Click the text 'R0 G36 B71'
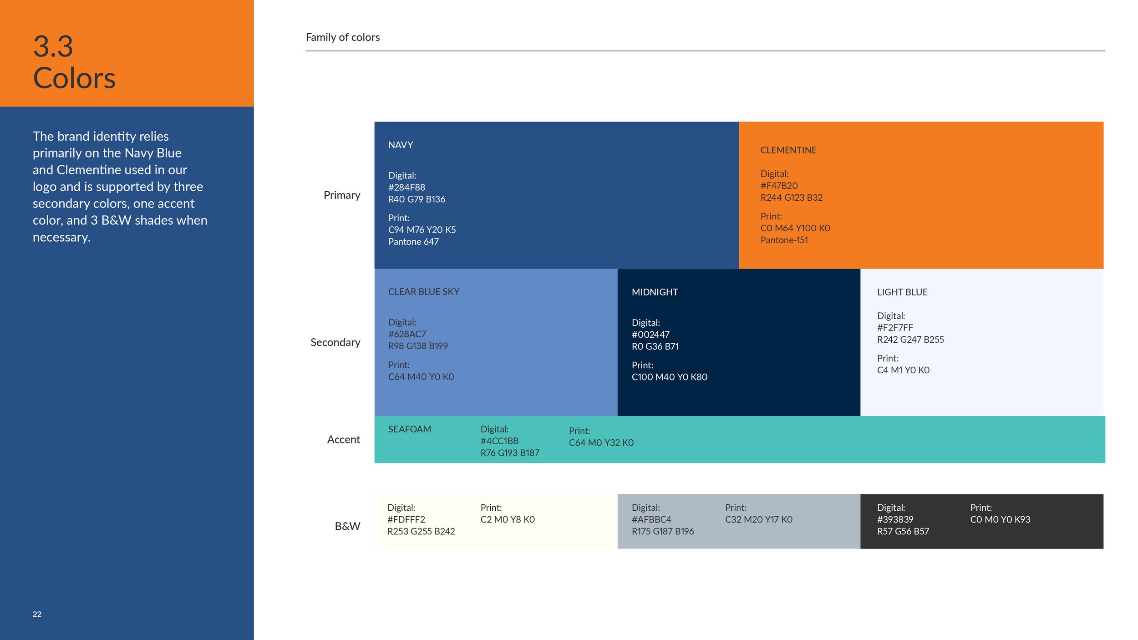 pos(655,346)
